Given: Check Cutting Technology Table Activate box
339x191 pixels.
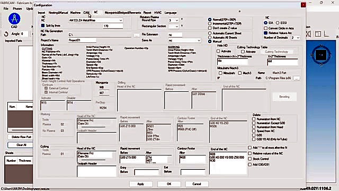Looking at the screenshot, I should (243, 52).
